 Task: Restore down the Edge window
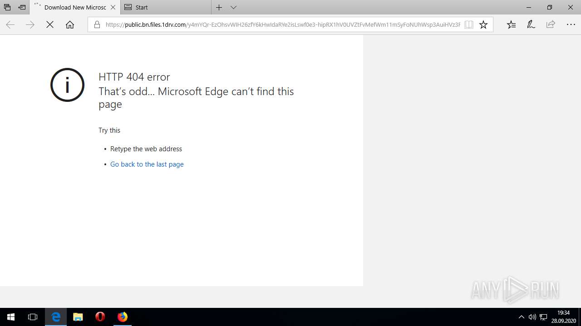(x=550, y=7)
